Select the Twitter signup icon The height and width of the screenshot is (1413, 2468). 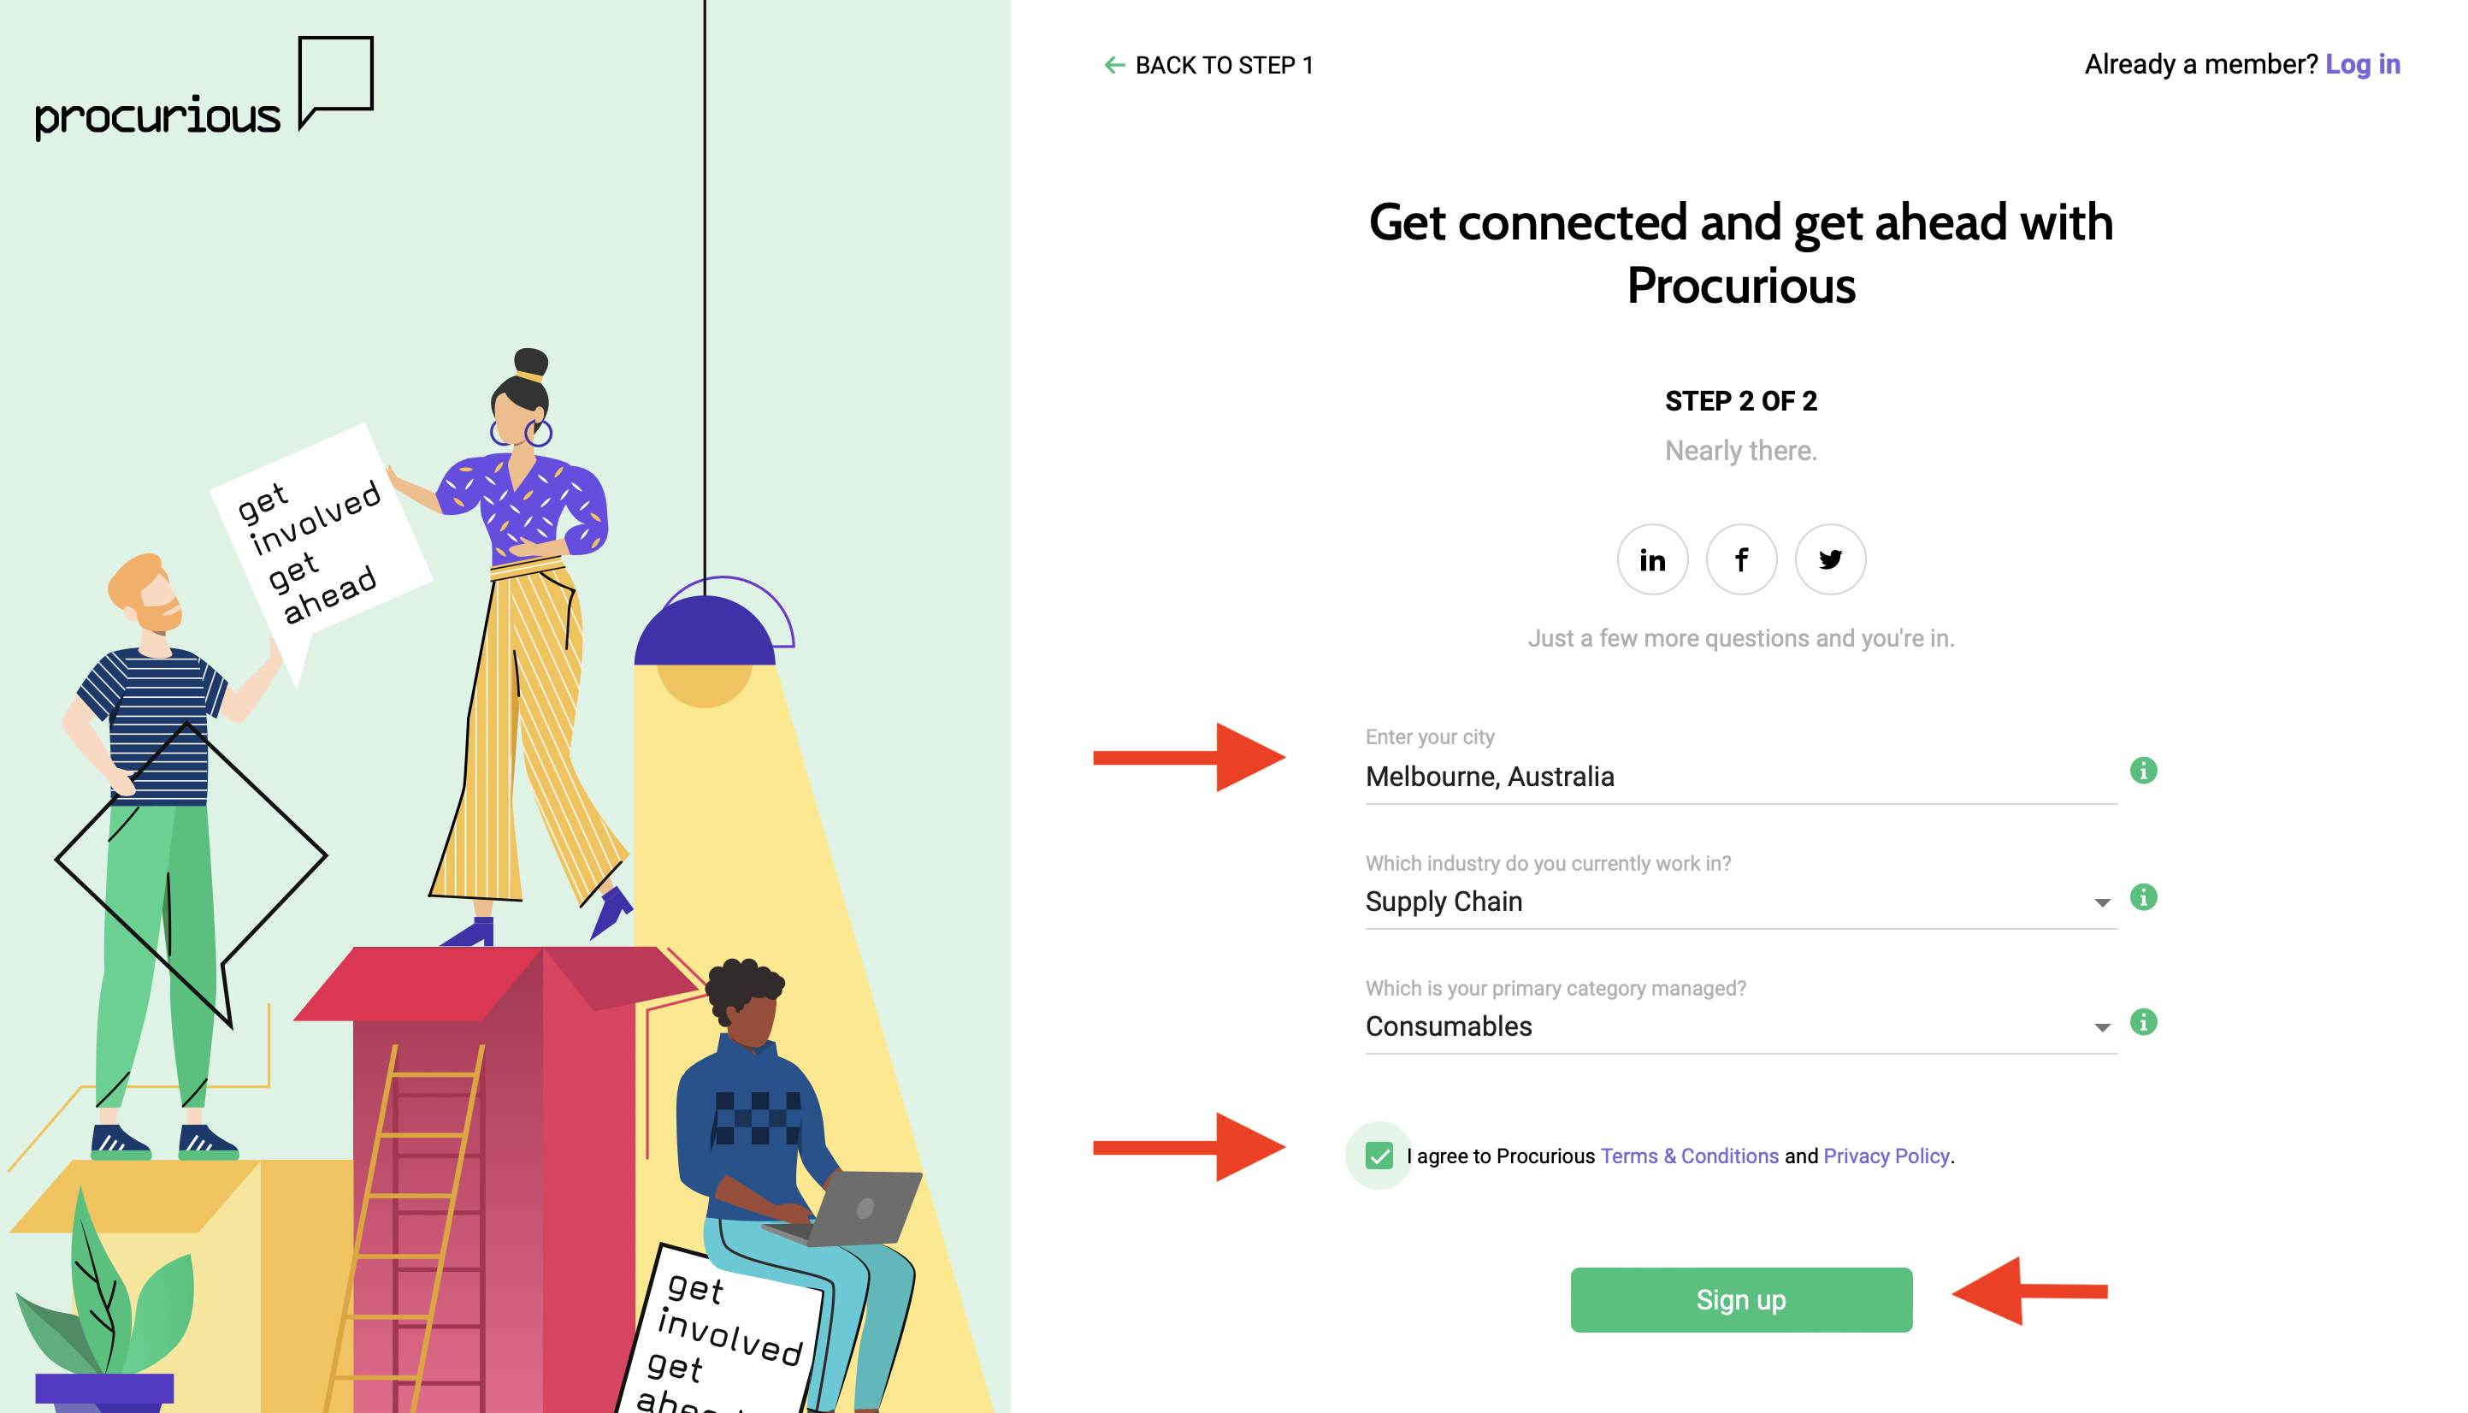[1830, 560]
